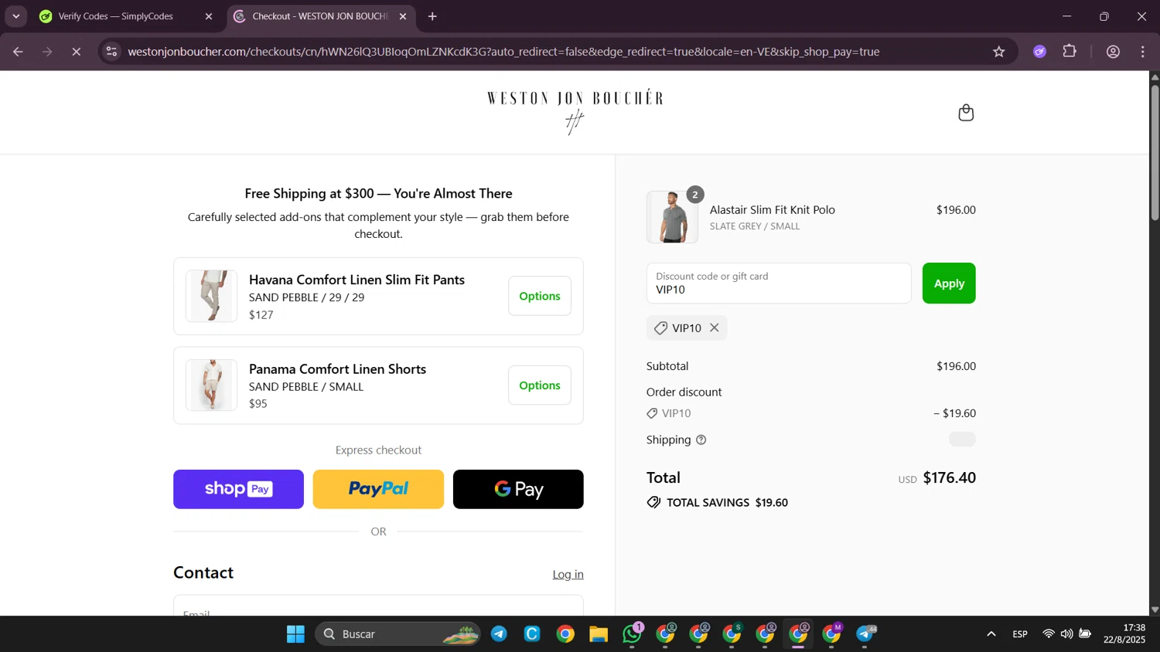
Task: Remove the VIP10 discount tag
Action: [715, 328]
